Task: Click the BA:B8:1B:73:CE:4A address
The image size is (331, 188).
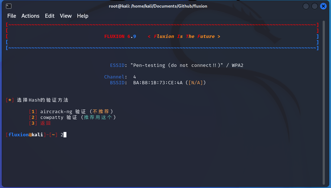Action: [x=158, y=83]
